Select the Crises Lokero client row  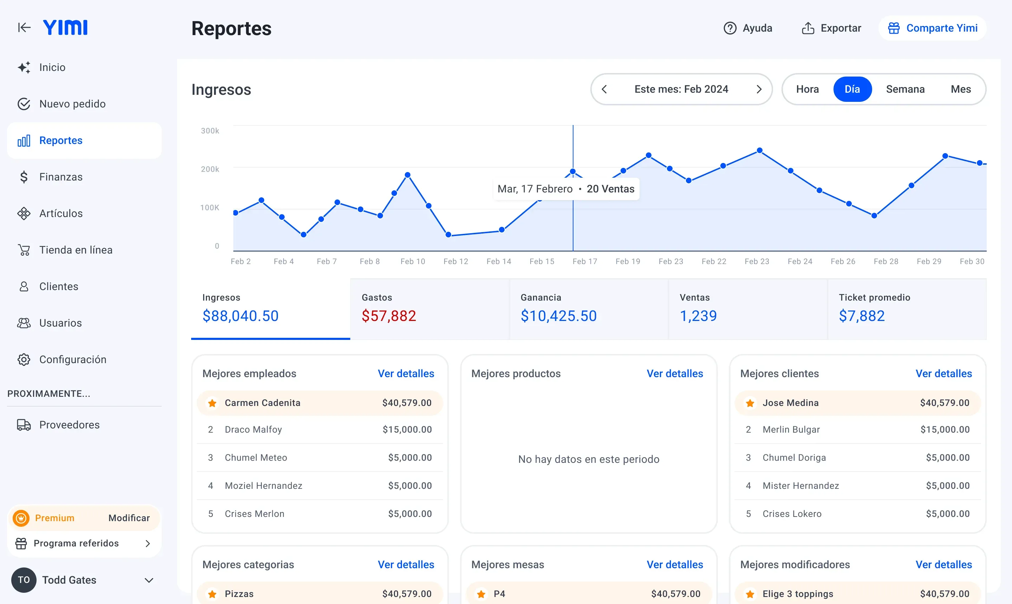point(858,514)
